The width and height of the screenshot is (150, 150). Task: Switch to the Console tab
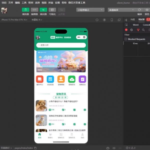click(x=146, y=25)
